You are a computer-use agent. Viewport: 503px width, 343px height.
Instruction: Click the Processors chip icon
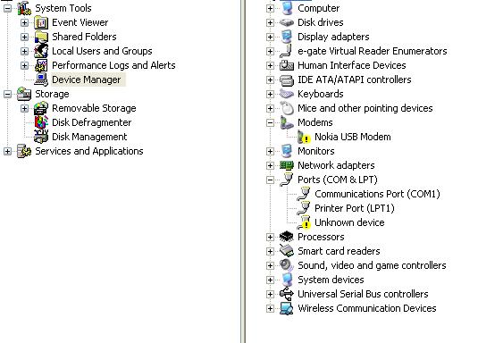[x=287, y=237]
